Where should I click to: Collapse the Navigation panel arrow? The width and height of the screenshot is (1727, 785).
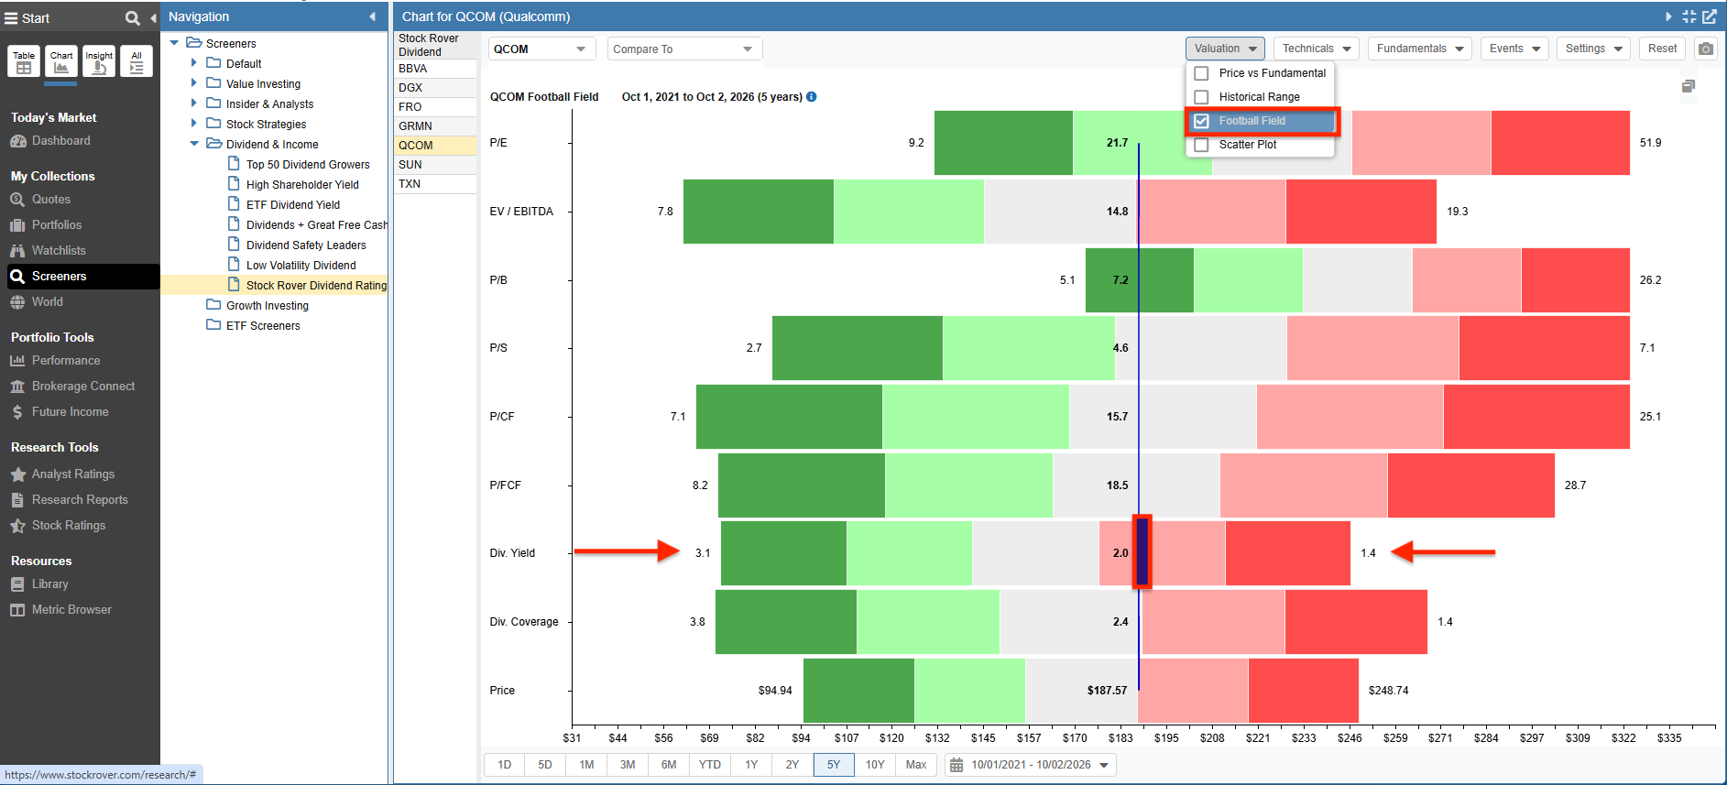(372, 16)
